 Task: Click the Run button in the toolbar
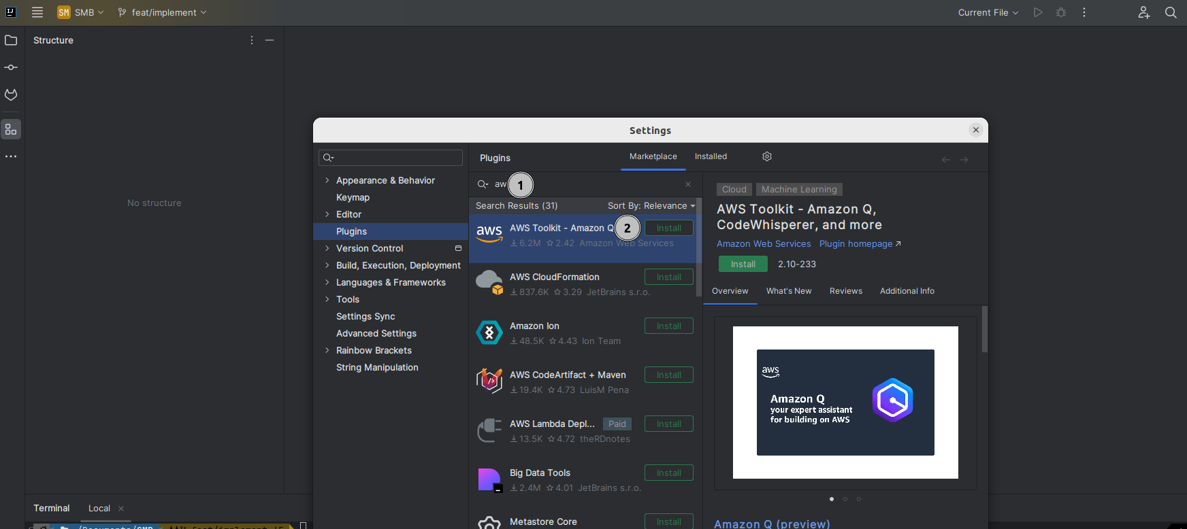pyautogui.click(x=1038, y=12)
